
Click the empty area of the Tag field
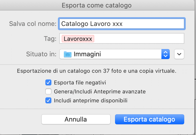(139, 38)
